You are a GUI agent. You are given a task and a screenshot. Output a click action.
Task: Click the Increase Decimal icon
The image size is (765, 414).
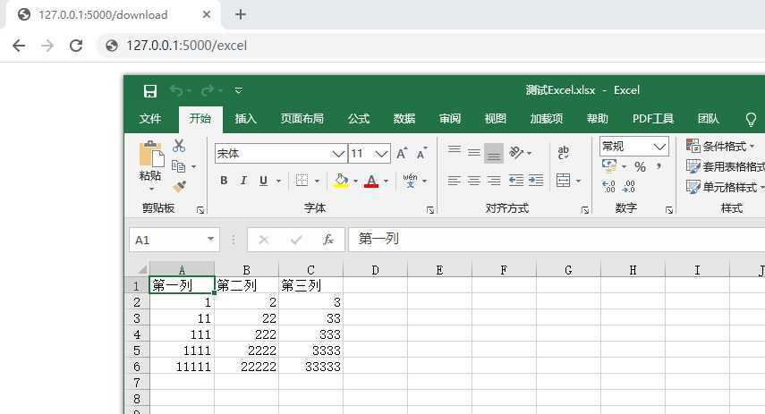[608, 186]
